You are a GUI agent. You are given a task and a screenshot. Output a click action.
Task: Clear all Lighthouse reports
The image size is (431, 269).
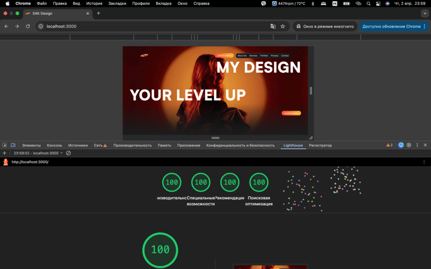69,153
